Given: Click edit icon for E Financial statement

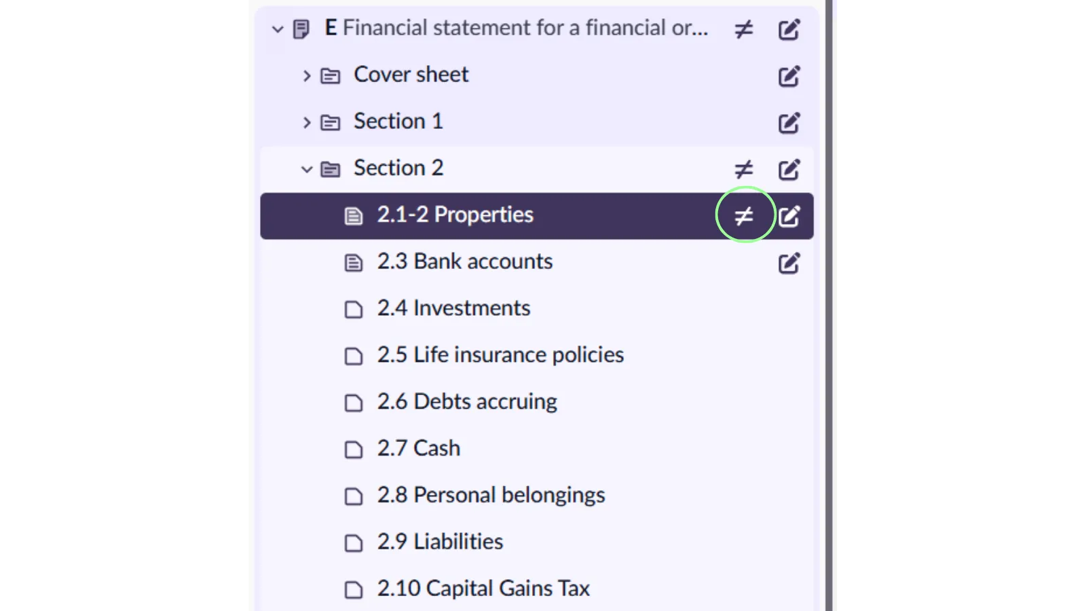Looking at the screenshot, I should pos(789,30).
